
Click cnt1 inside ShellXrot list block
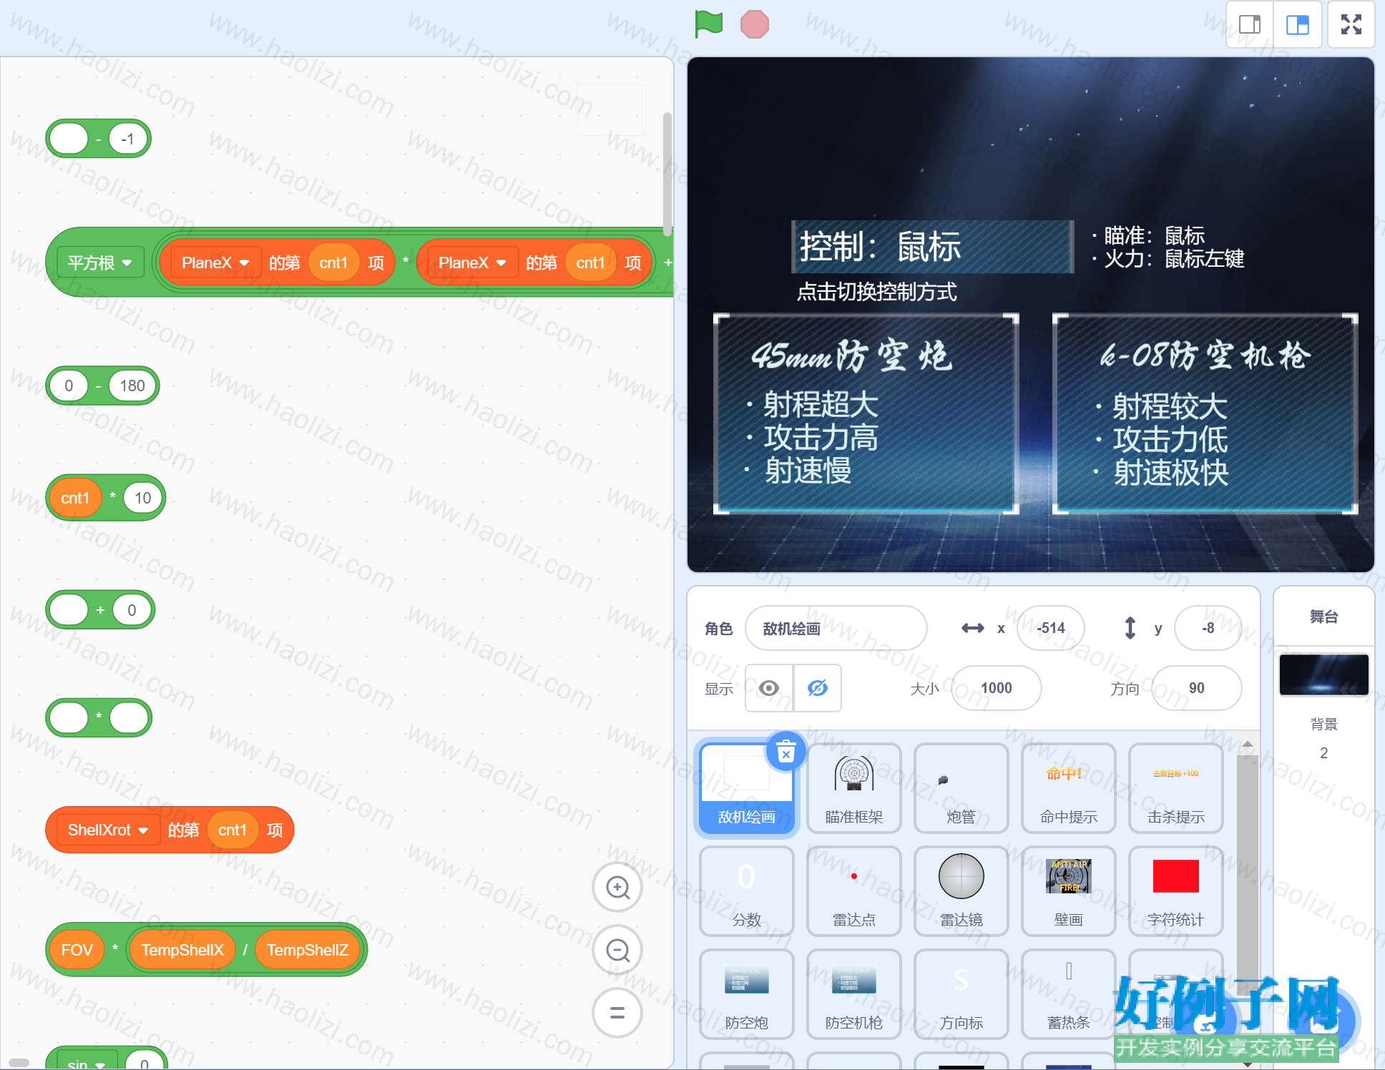pos(233,830)
